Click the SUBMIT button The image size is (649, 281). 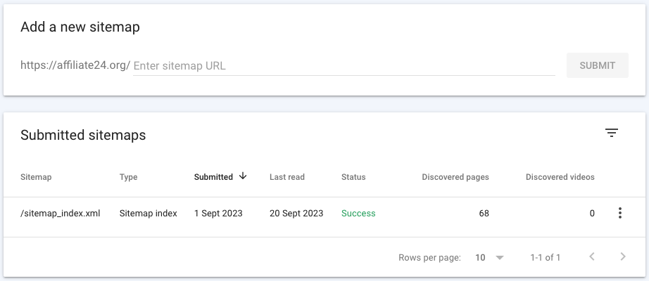tap(597, 65)
